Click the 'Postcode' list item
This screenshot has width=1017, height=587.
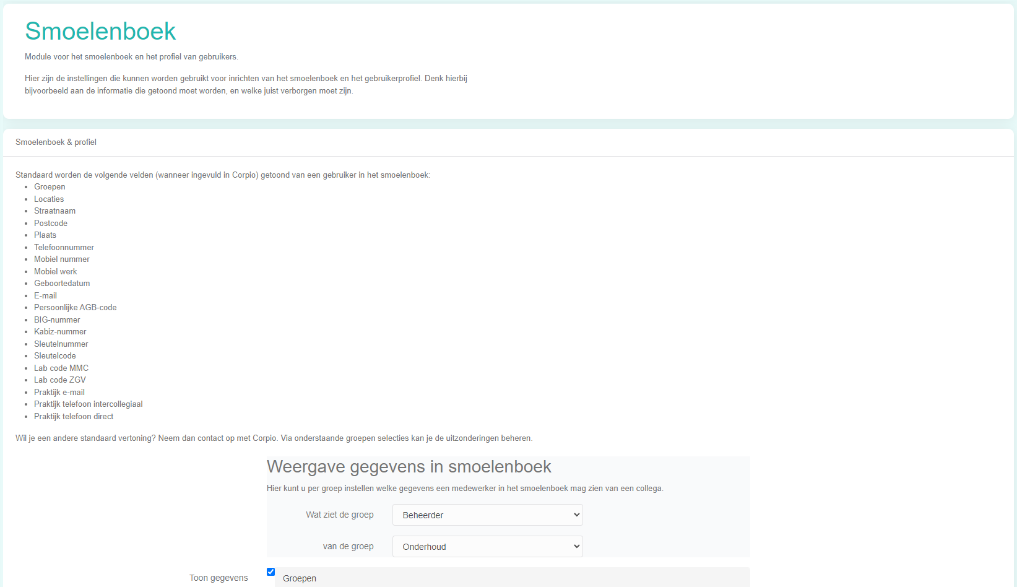[x=51, y=223]
